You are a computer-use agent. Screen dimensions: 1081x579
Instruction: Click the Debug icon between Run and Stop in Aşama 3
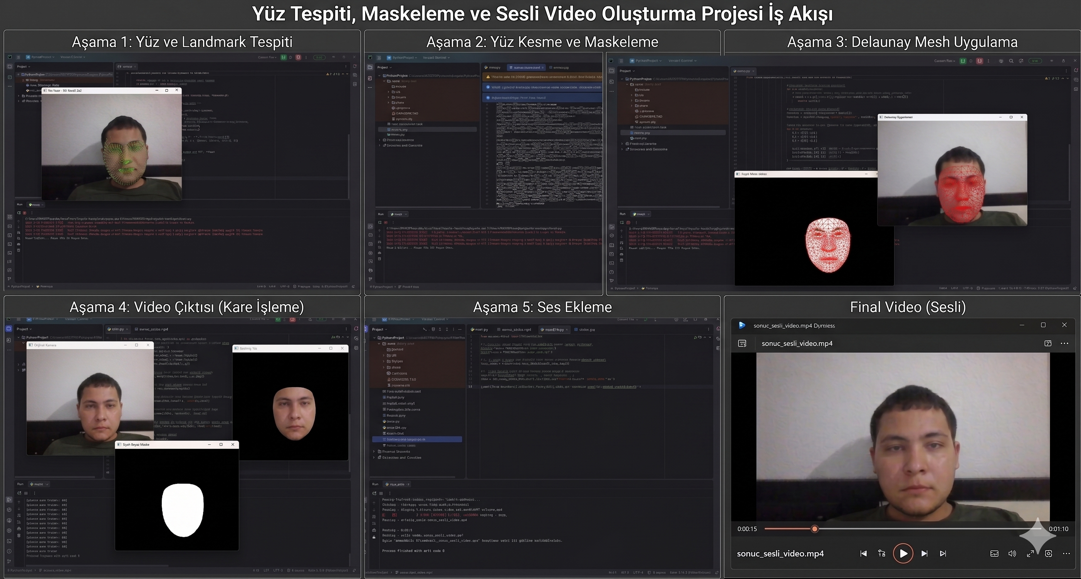click(971, 61)
